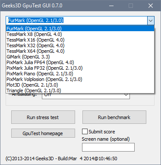Click Run stress test button

(x=43, y=117)
